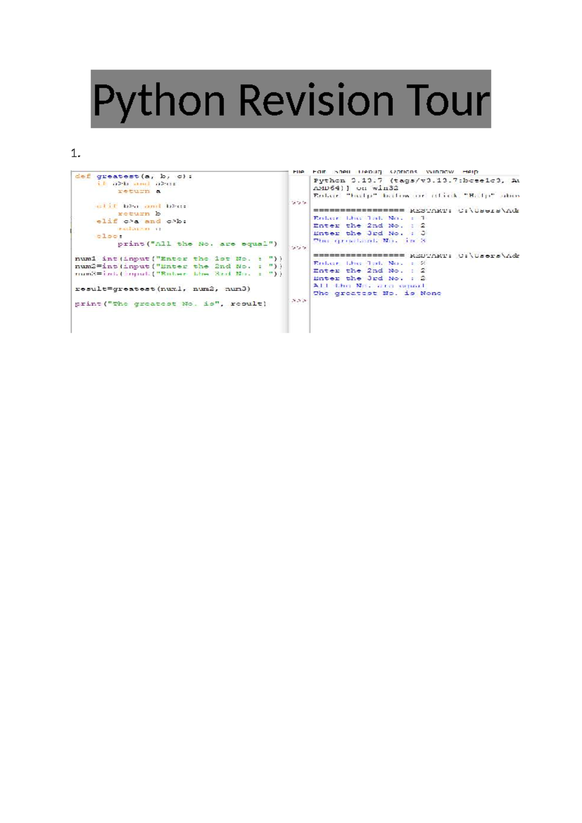Click the 'def greatest(a, b, c):' line
This screenshot has width=582, height=823.
click(133, 176)
